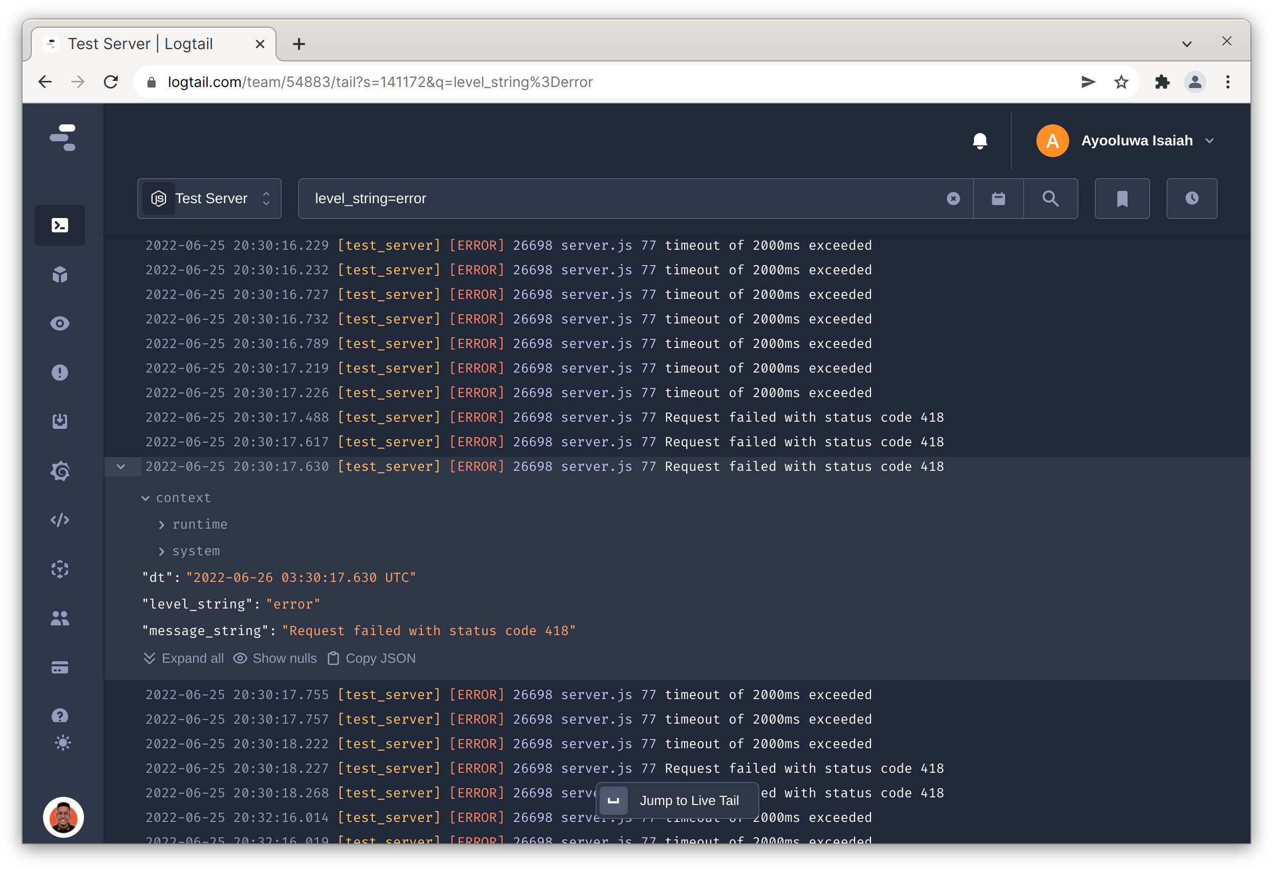Image resolution: width=1273 pixels, height=869 pixels.
Task: Open the Members people icon
Action: [60, 618]
